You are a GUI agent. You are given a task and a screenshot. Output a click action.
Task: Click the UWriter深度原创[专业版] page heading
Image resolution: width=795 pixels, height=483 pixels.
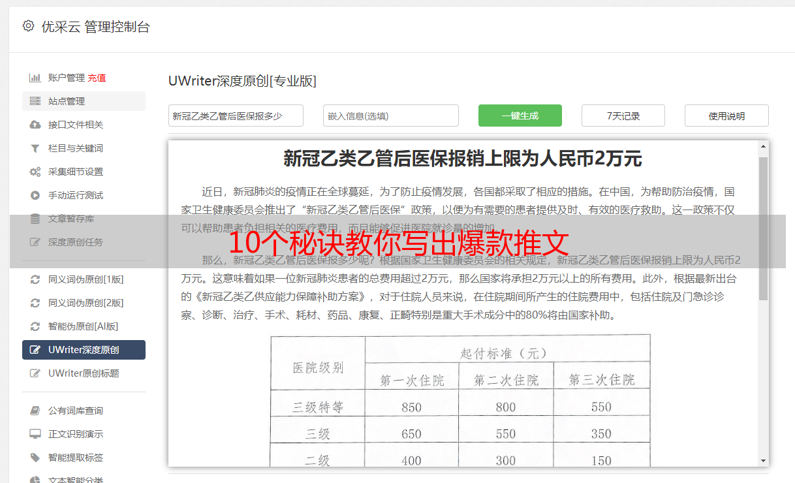(x=242, y=81)
